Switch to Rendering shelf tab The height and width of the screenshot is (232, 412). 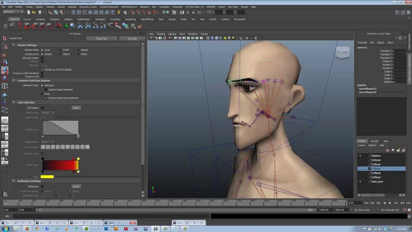pos(130,19)
